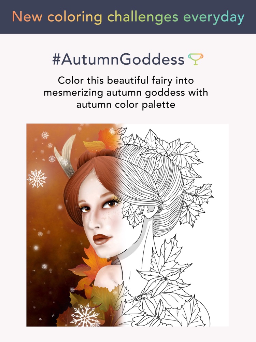
Task: Open the #AutumnGoddess hashtag title
Action: [x=118, y=59]
